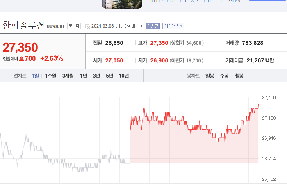The height and width of the screenshot is (185, 287).
Task: Click the calendar clock icon beside date
Action: tap(88, 26)
